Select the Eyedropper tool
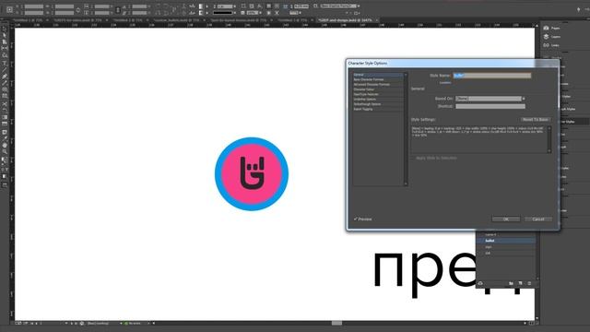The height and width of the screenshot is (332, 590). click(x=5, y=138)
